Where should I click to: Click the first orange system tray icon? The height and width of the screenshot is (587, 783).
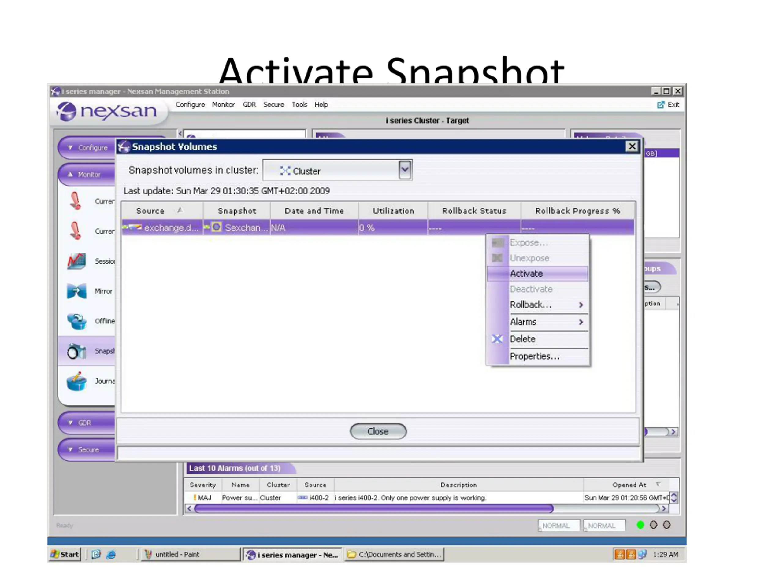[619, 555]
